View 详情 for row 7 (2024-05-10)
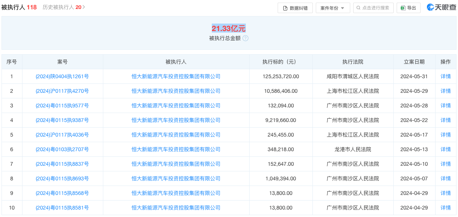 [446, 164]
